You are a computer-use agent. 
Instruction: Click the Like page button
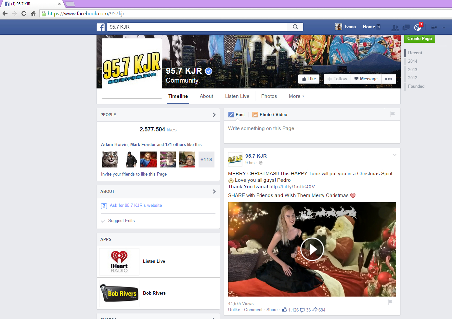(309, 79)
